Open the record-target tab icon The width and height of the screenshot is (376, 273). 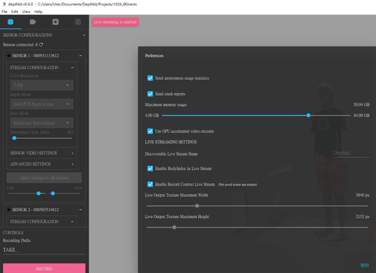click(56, 23)
